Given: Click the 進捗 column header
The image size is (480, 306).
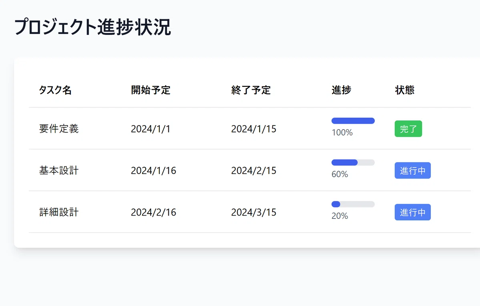Looking at the screenshot, I should coord(341,90).
